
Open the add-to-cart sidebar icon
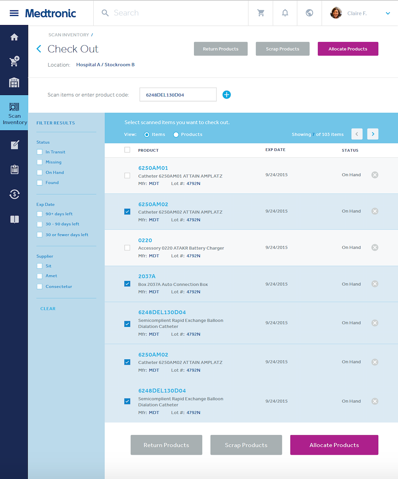point(14,61)
